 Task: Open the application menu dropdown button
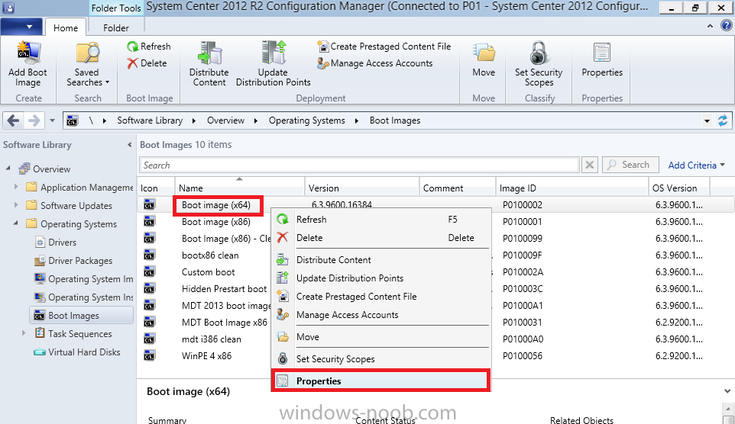point(21,27)
